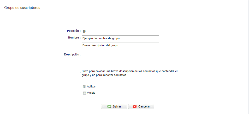Uncheck the Activar checkbox
This screenshot has width=249, height=114.
point(84,87)
